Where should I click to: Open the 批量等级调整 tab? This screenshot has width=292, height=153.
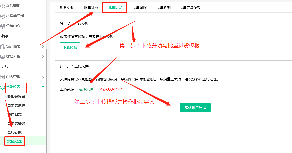coord(189,8)
